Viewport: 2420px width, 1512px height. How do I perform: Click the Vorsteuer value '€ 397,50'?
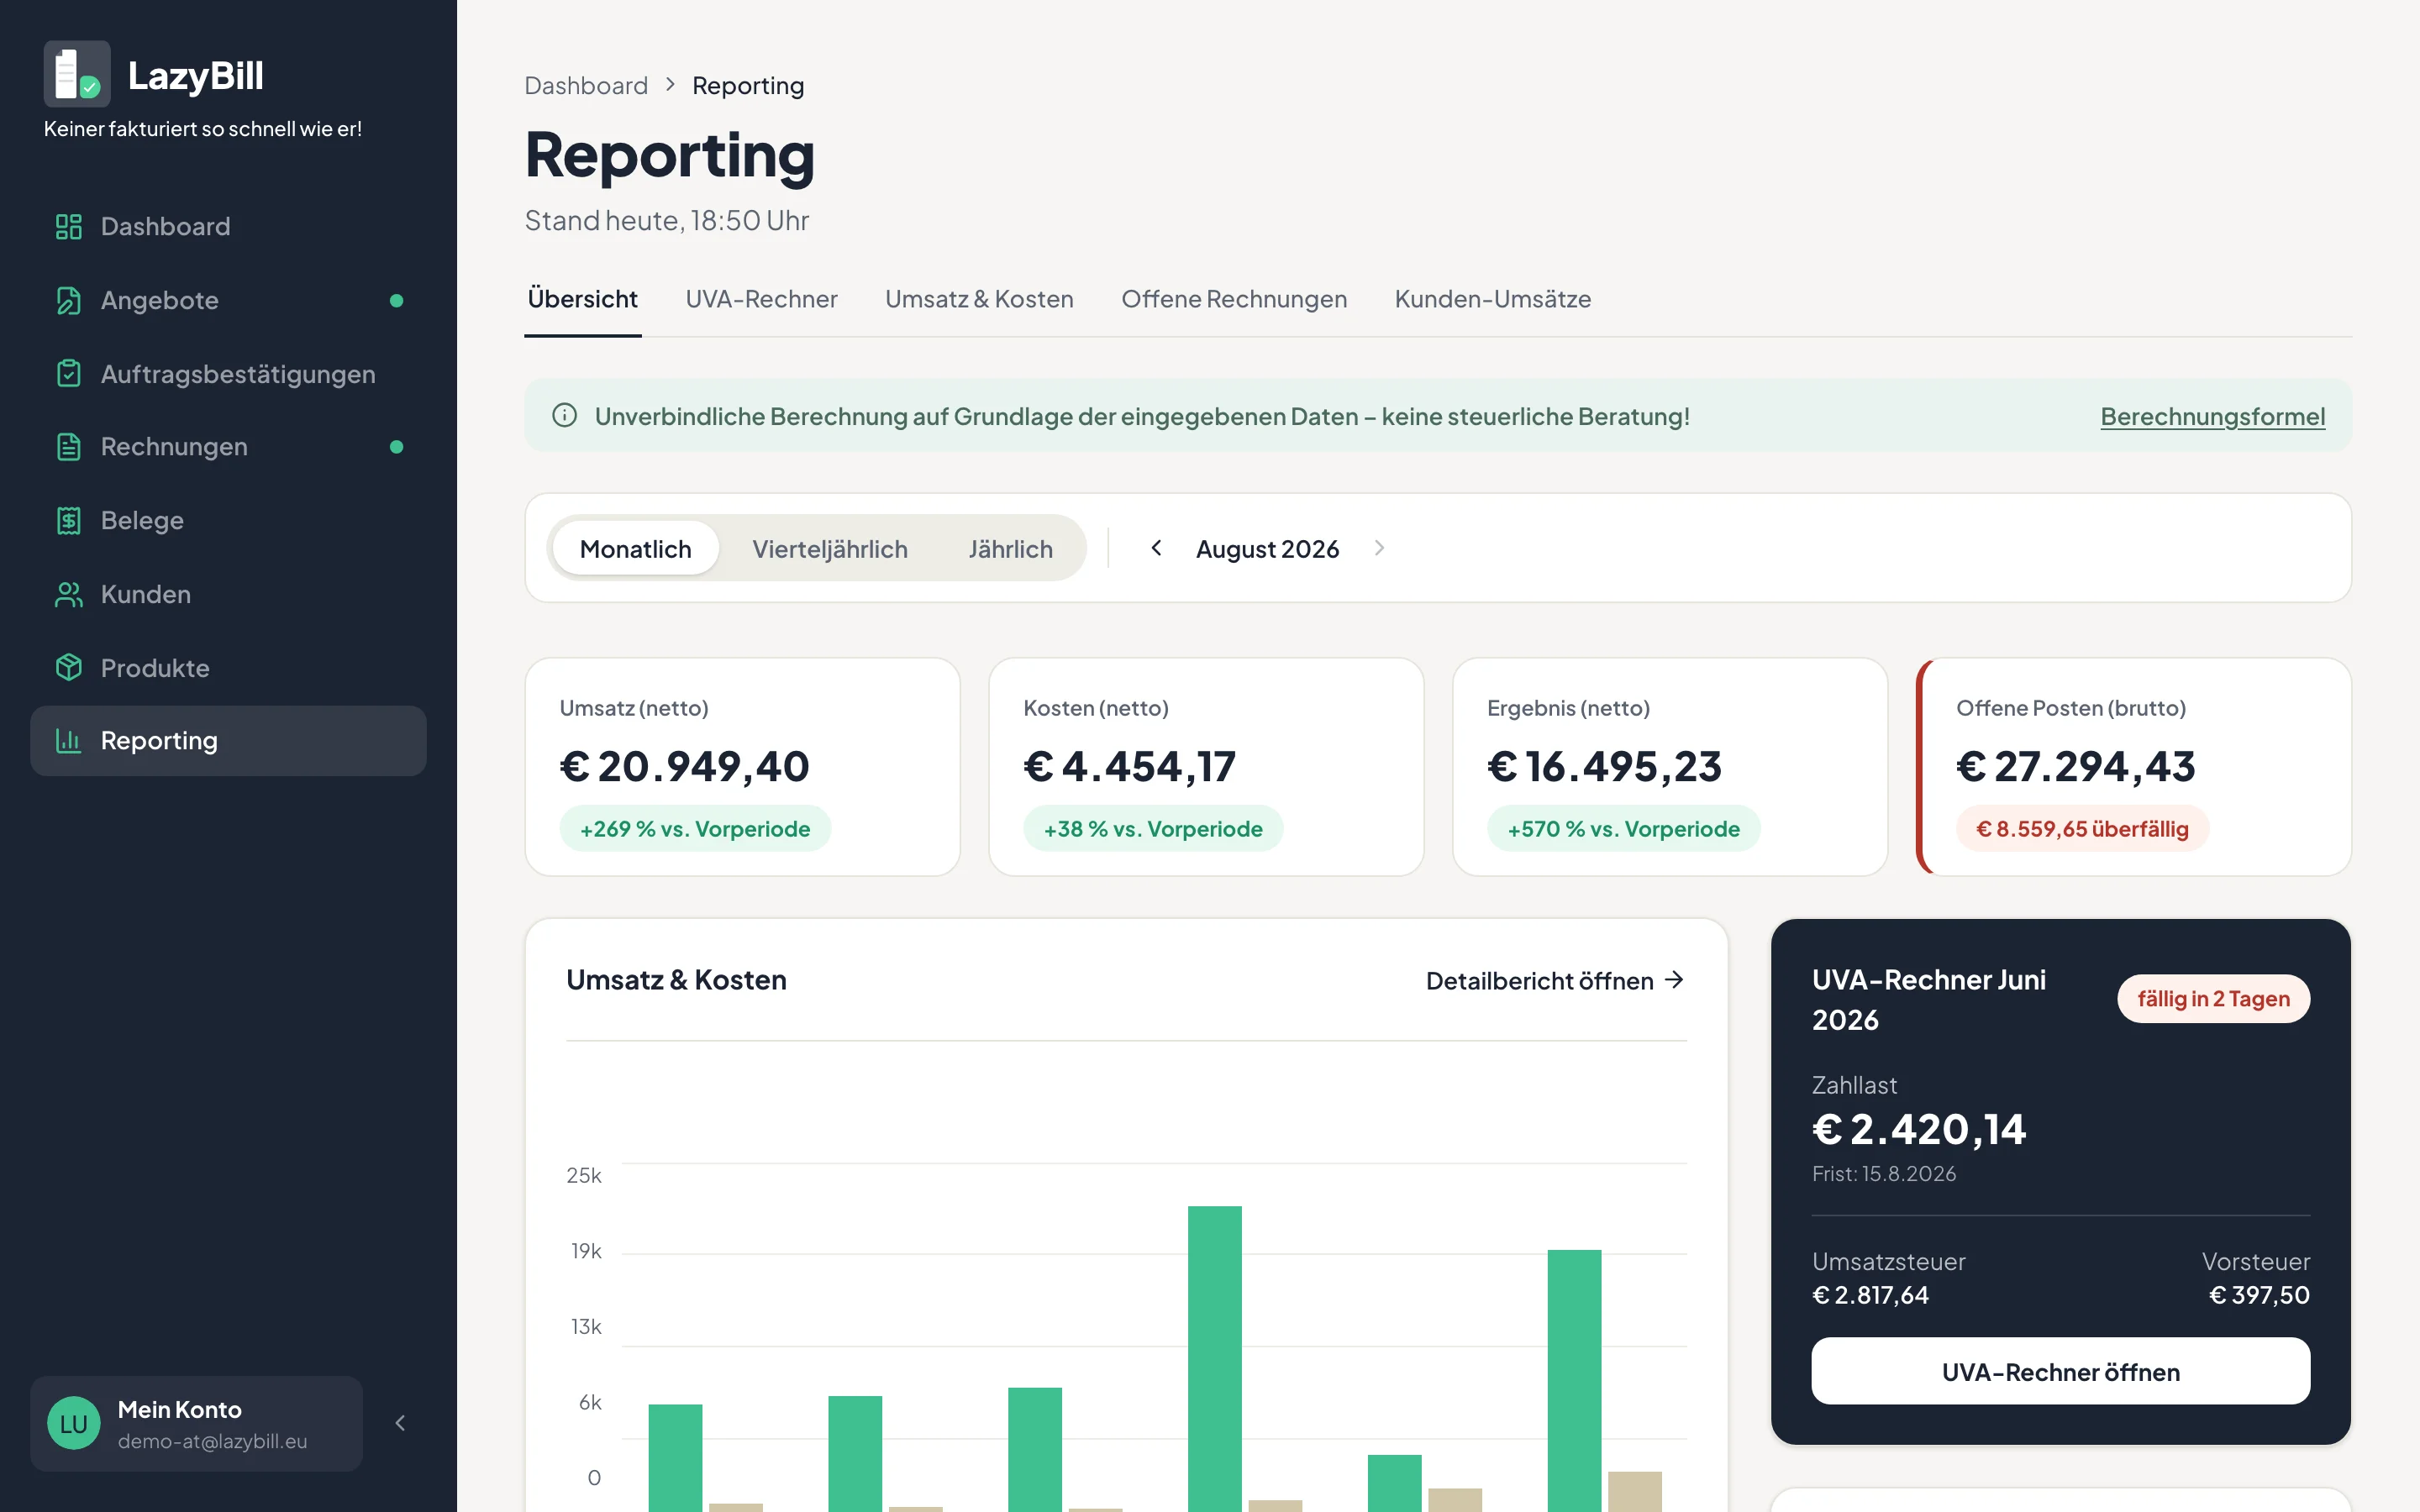pyautogui.click(x=2259, y=1295)
